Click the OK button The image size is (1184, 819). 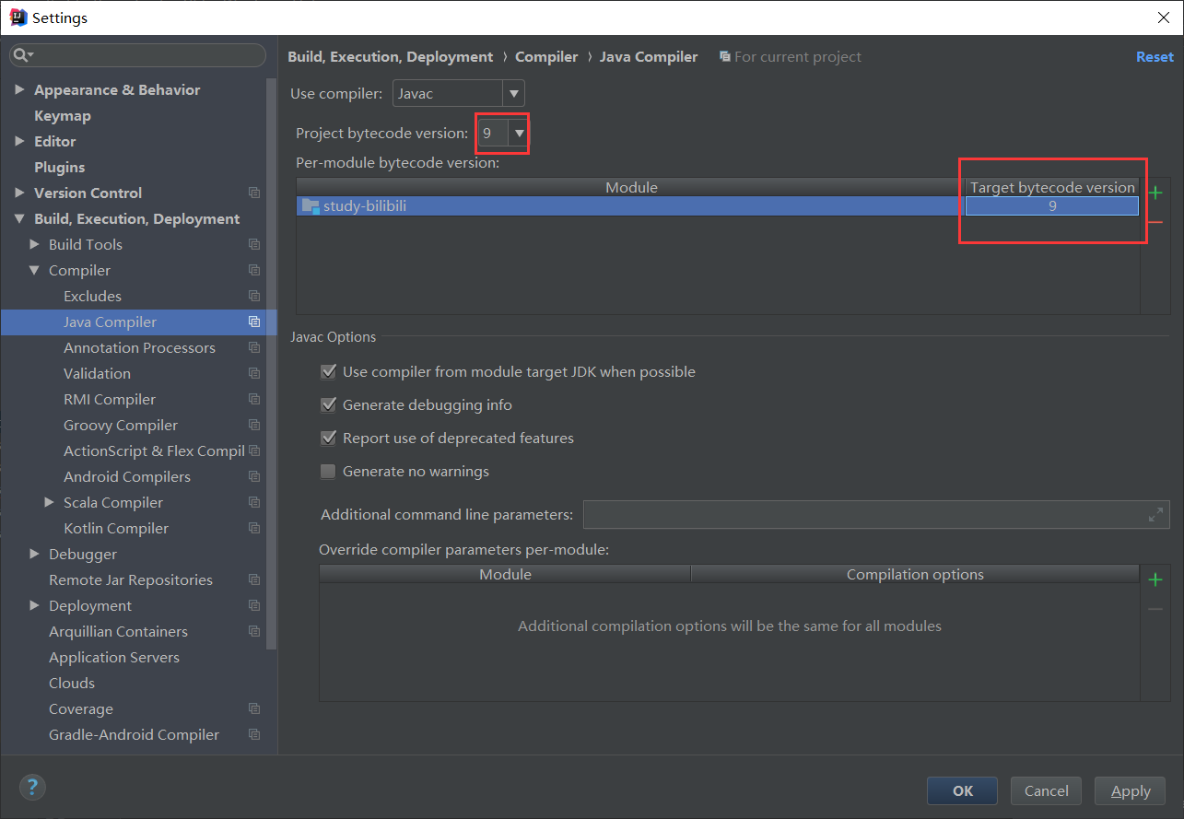point(963,790)
